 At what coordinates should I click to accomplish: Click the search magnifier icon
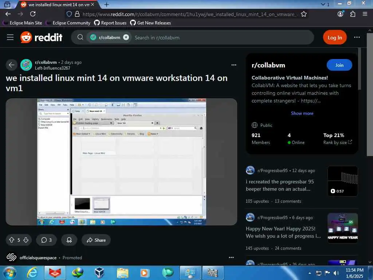(x=81, y=38)
